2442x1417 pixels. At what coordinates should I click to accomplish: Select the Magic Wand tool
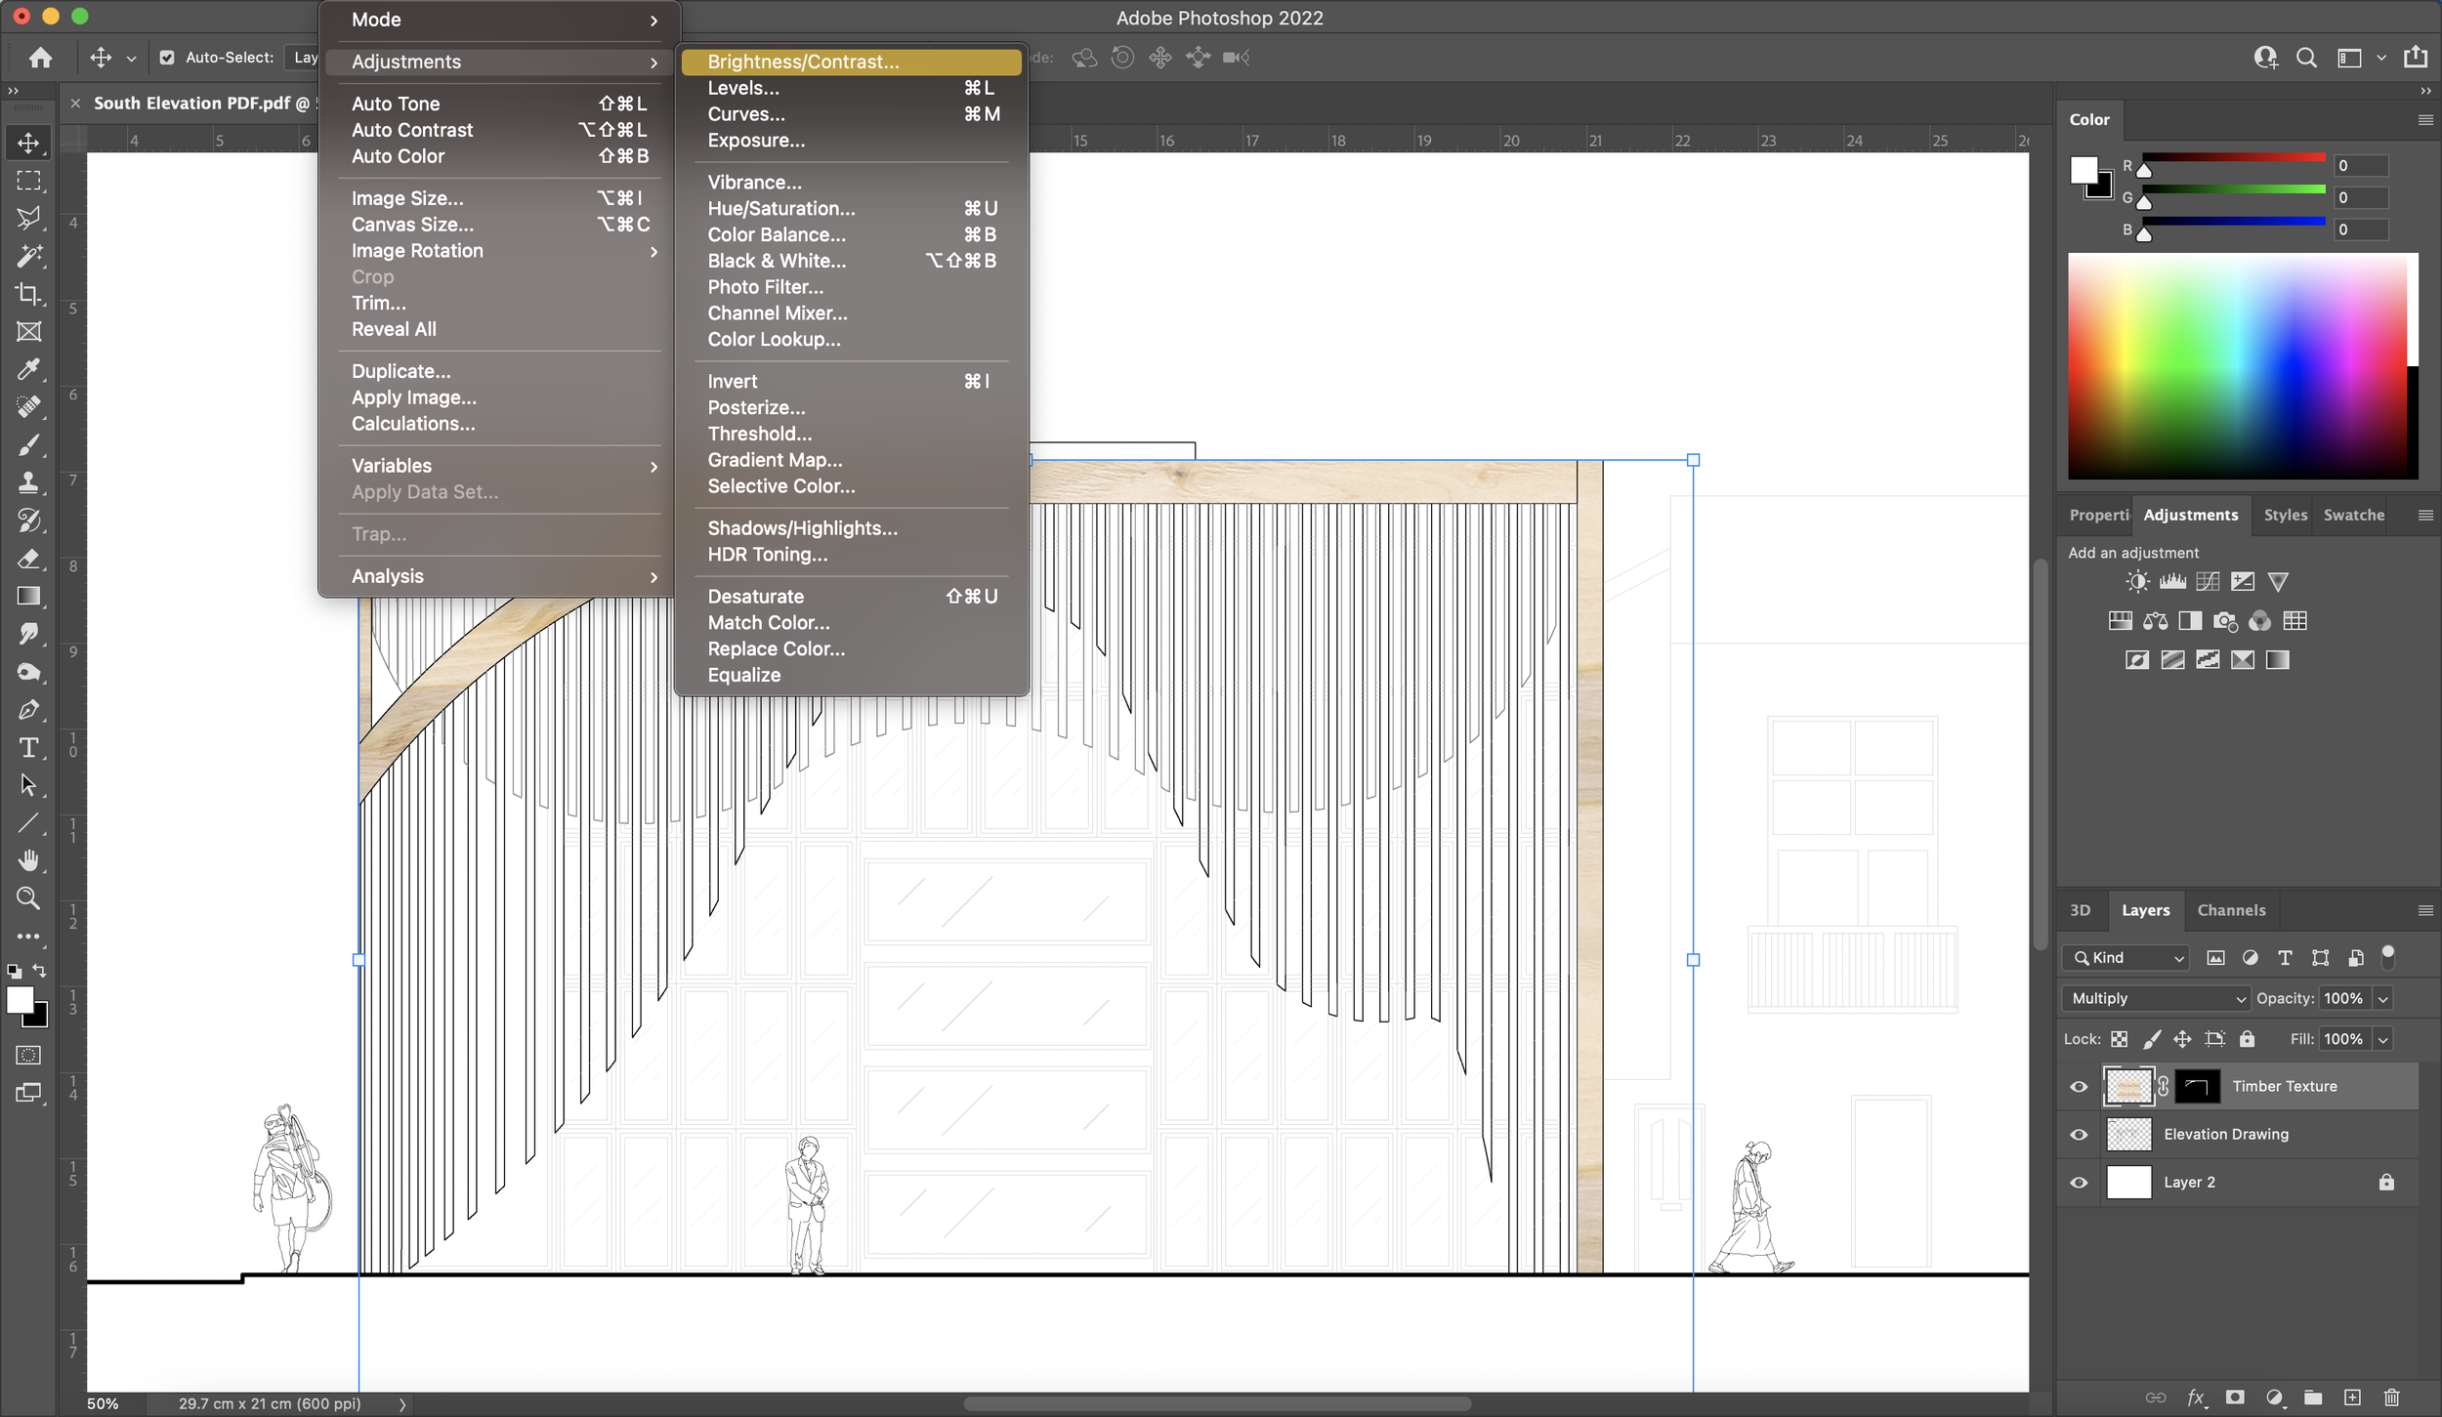pos(28,256)
